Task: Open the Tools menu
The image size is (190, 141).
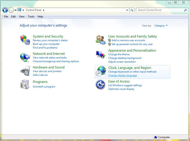Action: [31, 16]
